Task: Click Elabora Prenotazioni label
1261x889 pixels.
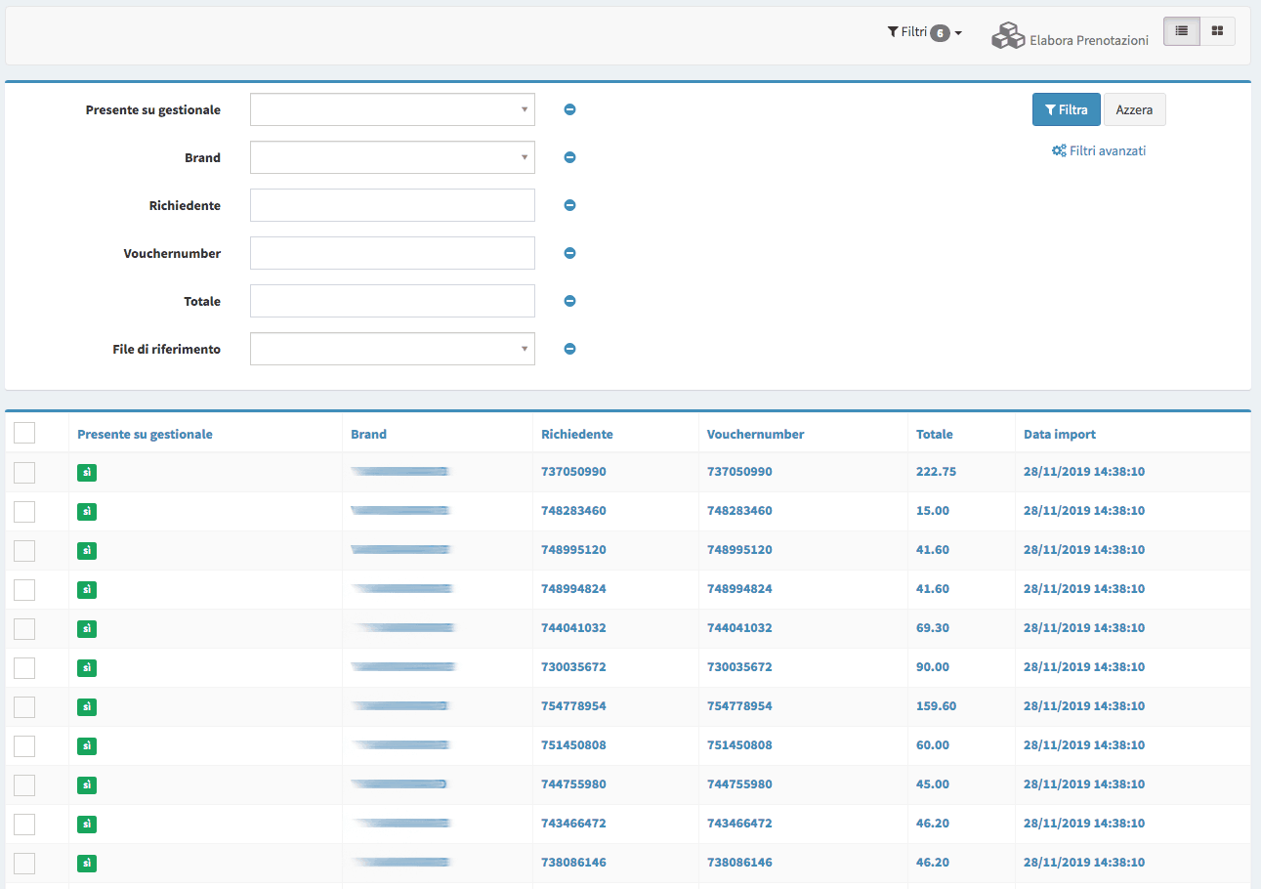Action: point(1089,41)
